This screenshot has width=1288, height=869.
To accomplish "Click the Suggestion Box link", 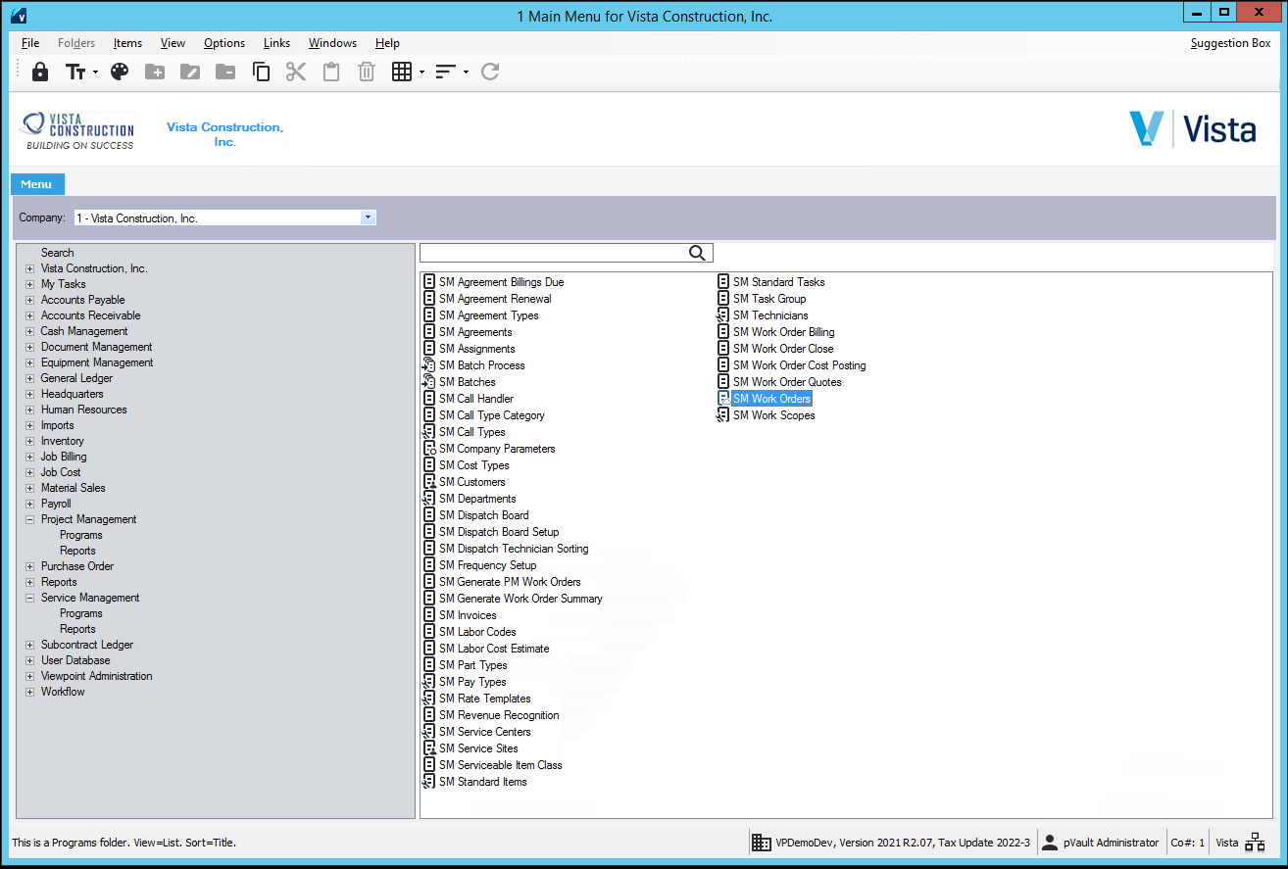I will (1230, 43).
